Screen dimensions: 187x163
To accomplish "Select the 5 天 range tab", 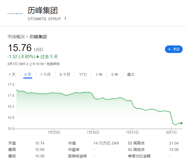I will [28, 75].
